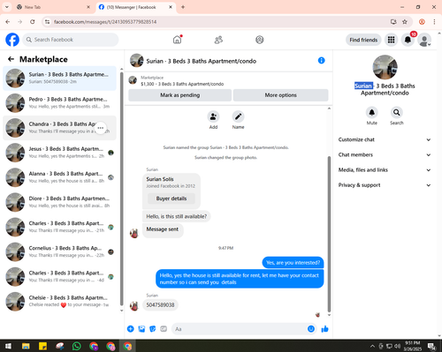
Task: Open Cornelius conversation
Action: (x=59, y=251)
